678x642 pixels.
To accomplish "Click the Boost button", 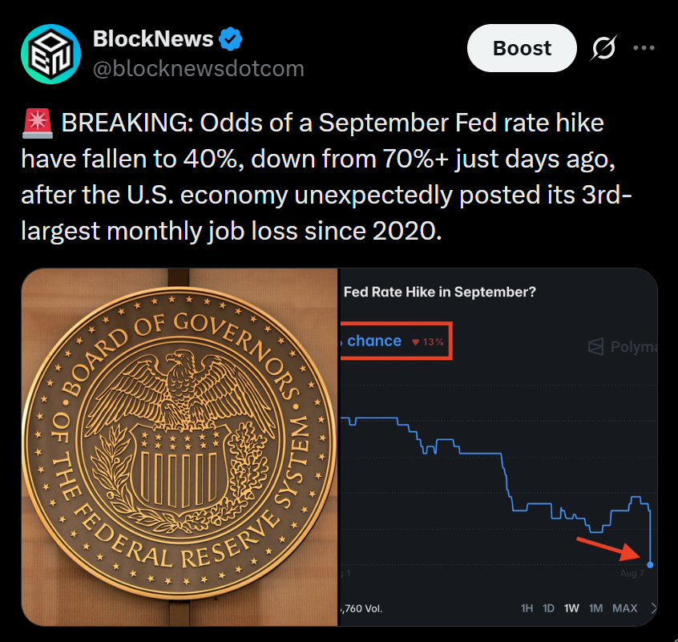I will point(522,48).
